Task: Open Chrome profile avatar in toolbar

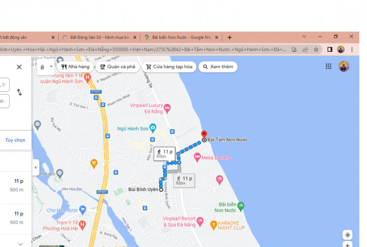Action: point(341,49)
